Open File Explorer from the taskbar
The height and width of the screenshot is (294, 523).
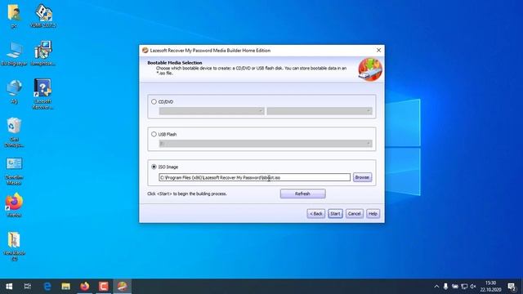[x=65, y=287]
